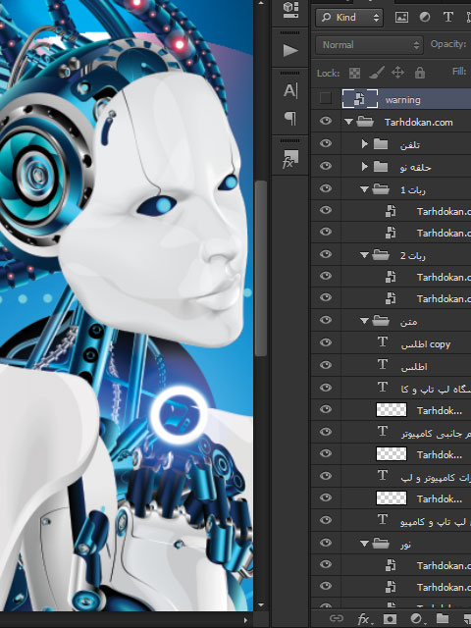Lock transparent pixels

click(x=354, y=73)
